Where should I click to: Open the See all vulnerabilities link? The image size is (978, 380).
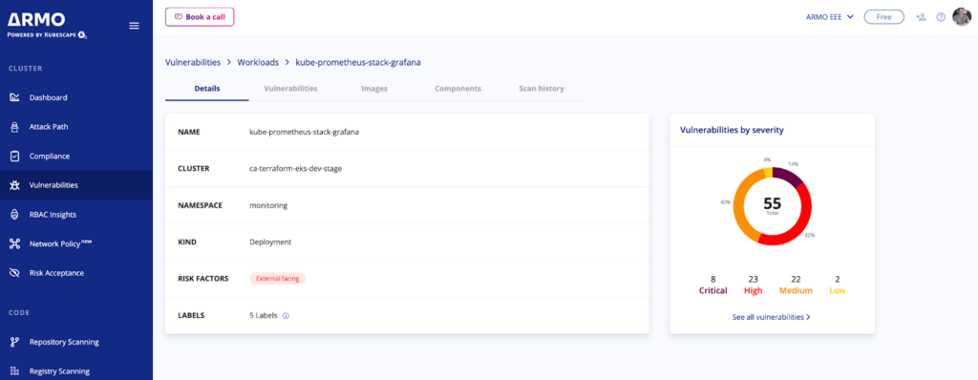click(x=772, y=317)
